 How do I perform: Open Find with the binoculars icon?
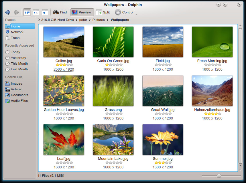point(60,12)
